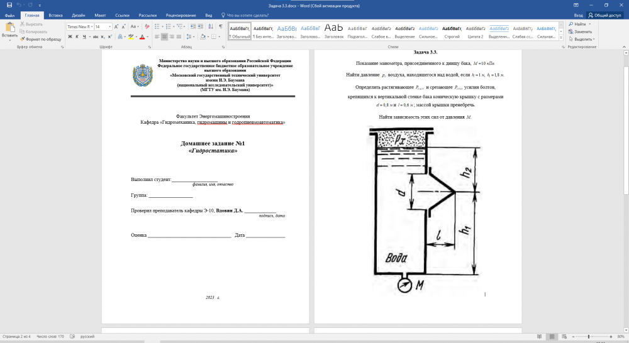Click the Tell me (Что вы хотите сделать?) box

click(x=245, y=15)
